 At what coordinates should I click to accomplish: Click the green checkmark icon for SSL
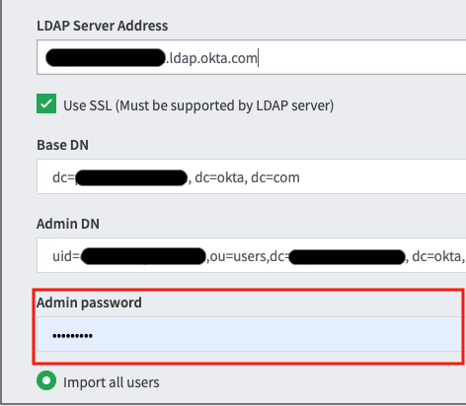(x=46, y=103)
